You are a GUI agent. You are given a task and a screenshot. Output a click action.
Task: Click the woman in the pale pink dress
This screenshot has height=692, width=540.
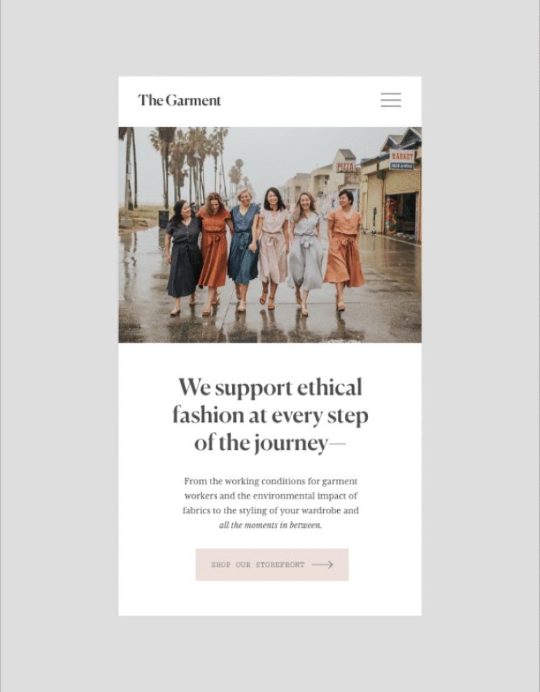tap(273, 247)
